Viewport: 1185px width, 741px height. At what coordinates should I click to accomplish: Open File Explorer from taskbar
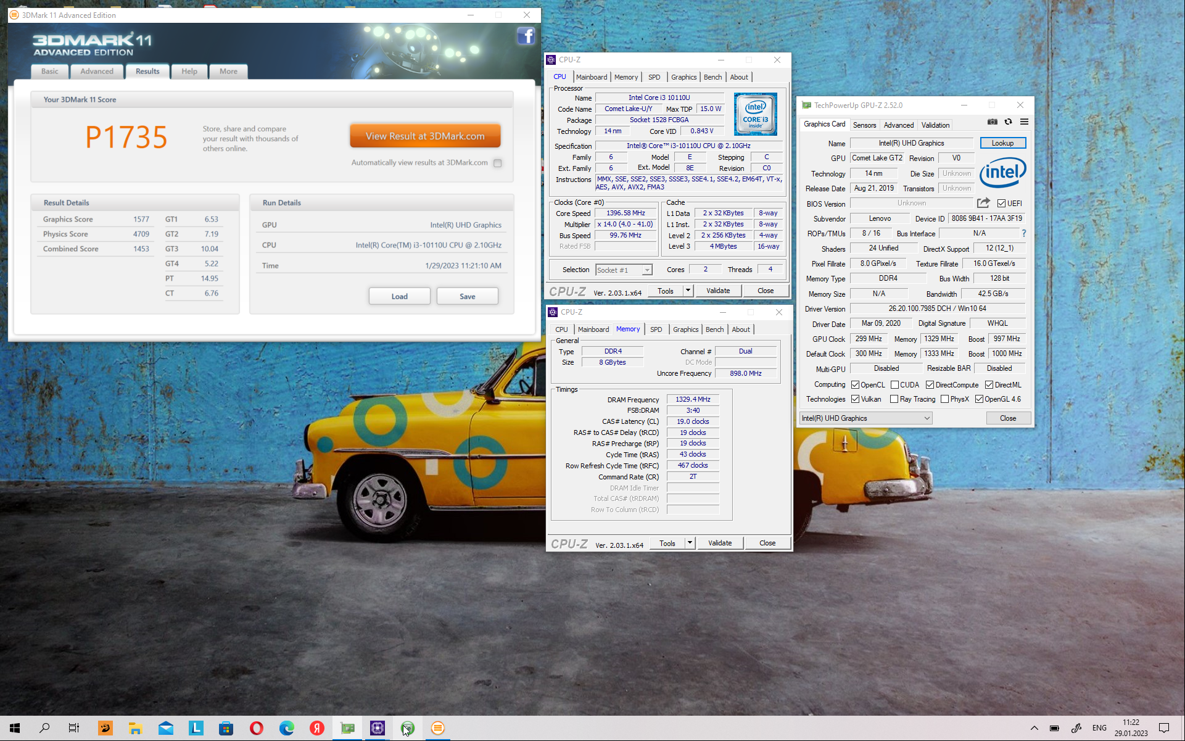click(135, 728)
